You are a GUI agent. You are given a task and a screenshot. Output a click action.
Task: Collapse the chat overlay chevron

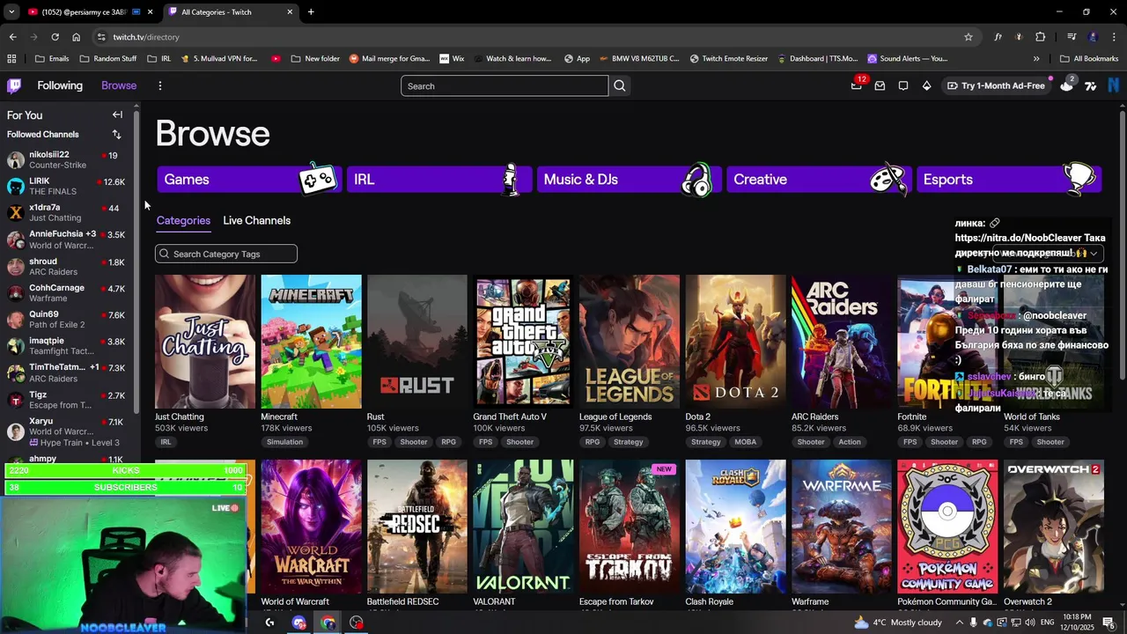tap(1094, 254)
